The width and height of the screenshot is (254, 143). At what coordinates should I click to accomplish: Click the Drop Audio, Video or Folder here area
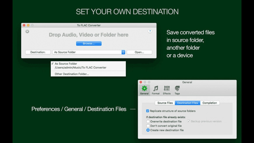point(89,35)
